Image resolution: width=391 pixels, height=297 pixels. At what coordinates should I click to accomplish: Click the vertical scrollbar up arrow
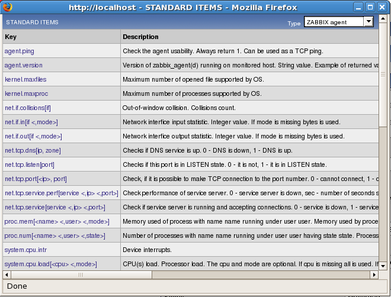383,18
